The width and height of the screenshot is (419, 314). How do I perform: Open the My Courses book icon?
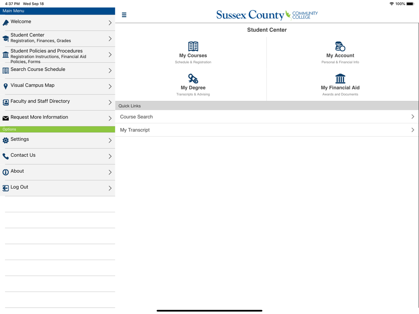[x=193, y=46]
